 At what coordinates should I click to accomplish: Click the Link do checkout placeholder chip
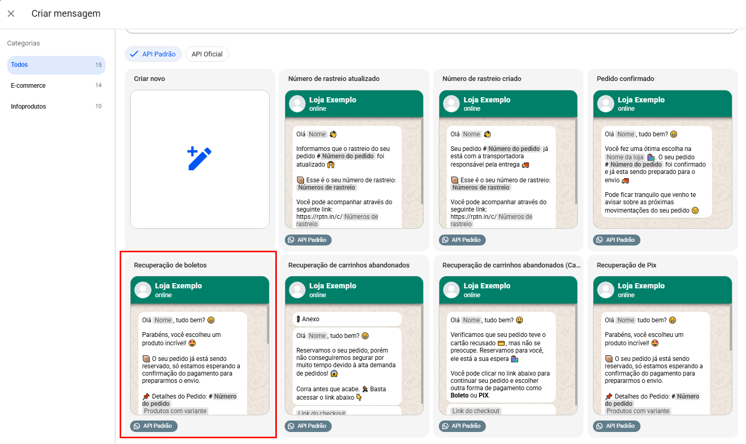click(x=476, y=411)
